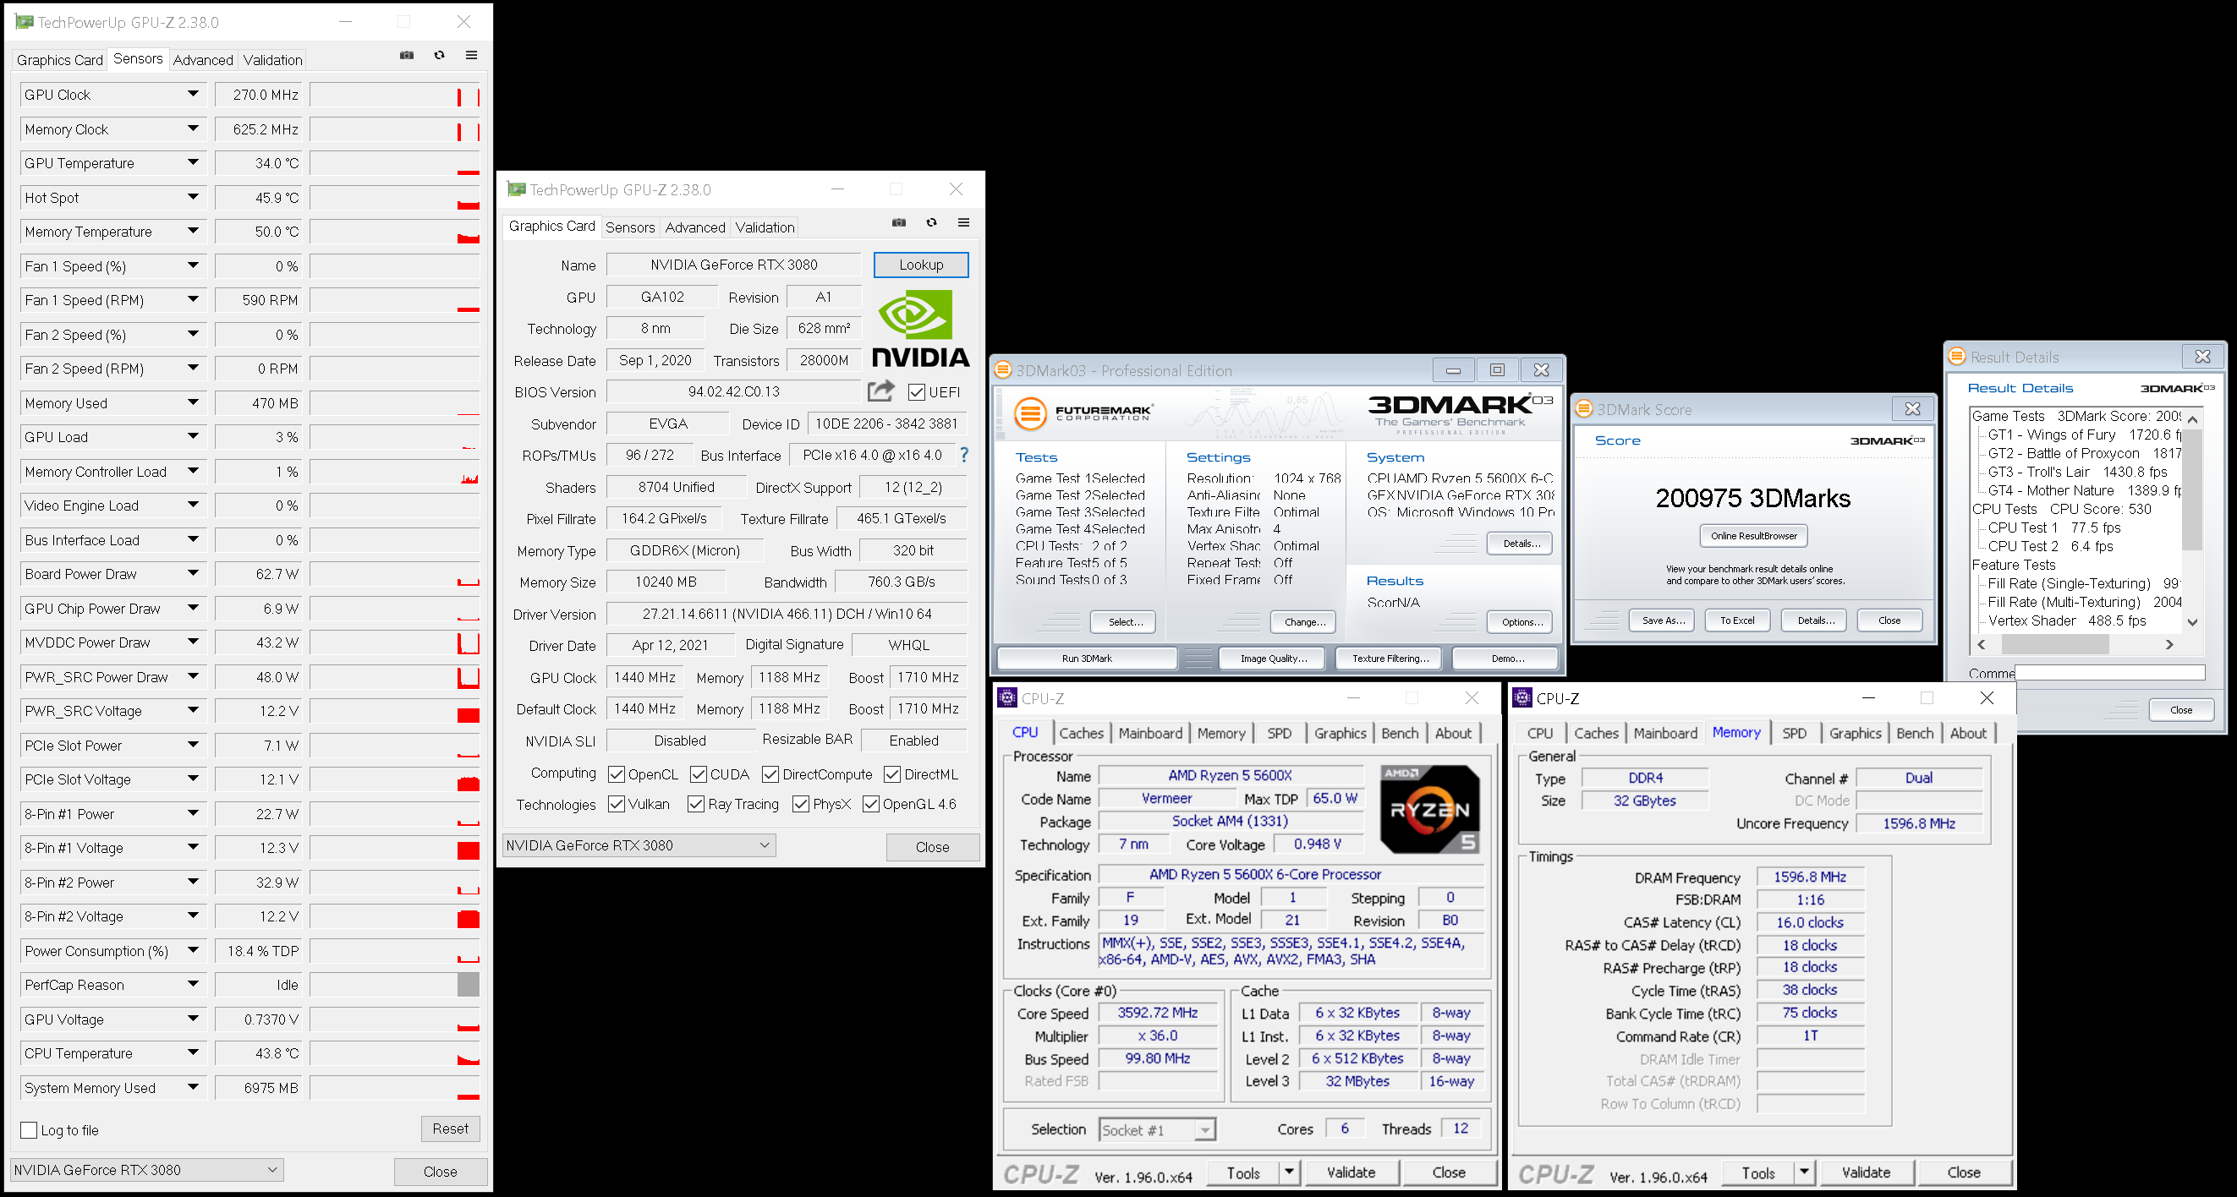The height and width of the screenshot is (1197, 2237).
Task: Open the PerfCap Reason sensor dropdown arrow
Action: point(193,984)
